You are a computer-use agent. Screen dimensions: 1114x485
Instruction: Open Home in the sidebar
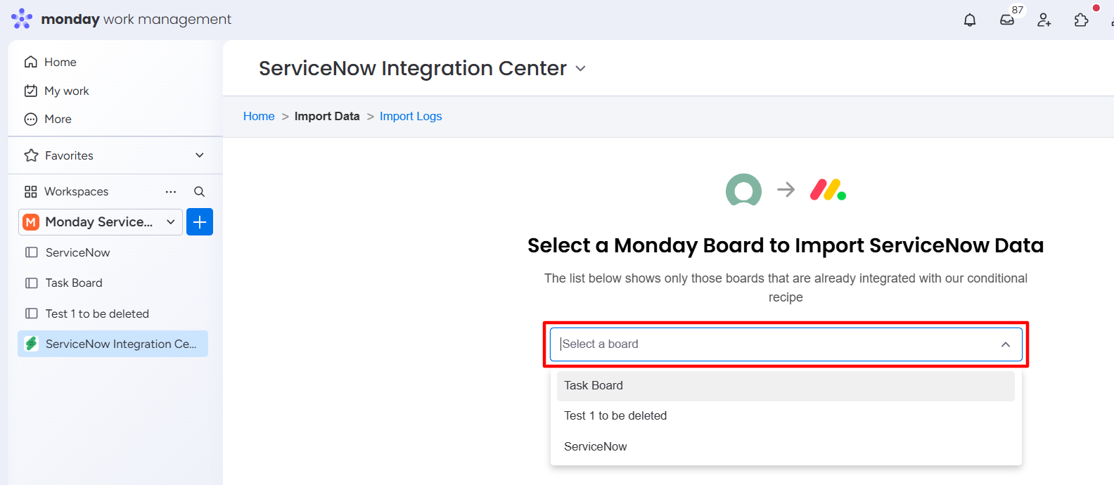coord(60,62)
